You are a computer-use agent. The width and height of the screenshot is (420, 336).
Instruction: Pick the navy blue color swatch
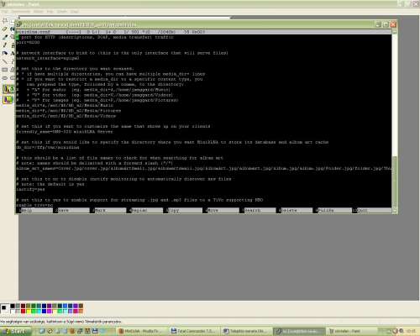(x=45, y=306)
